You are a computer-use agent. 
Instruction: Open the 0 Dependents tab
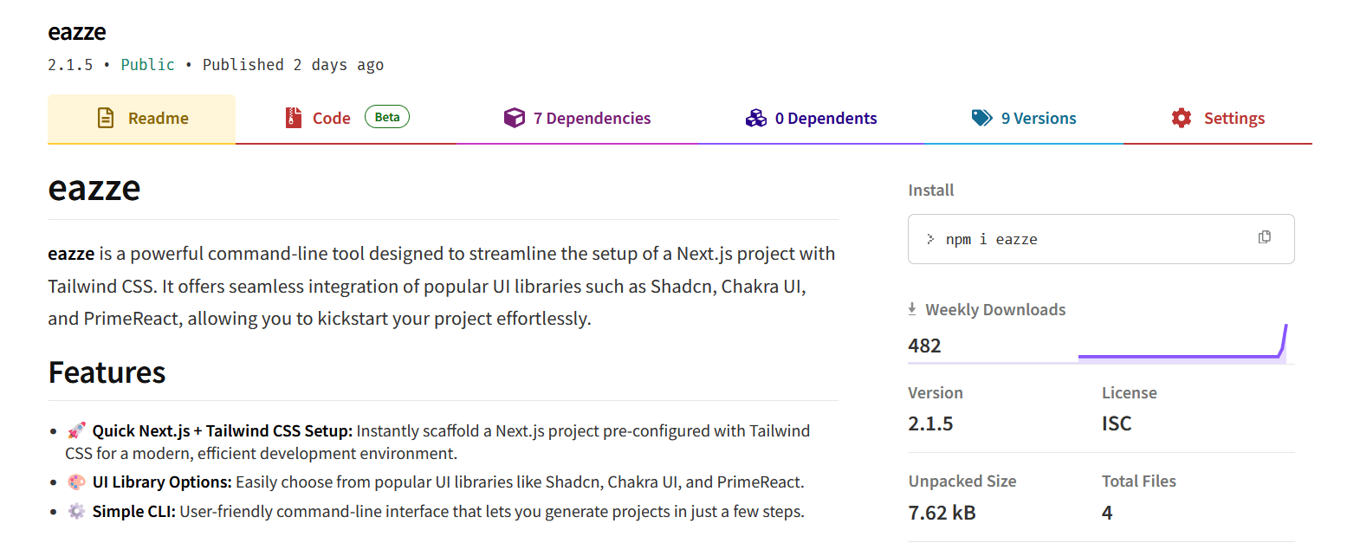pyautogui.click(x=826, y=119)
